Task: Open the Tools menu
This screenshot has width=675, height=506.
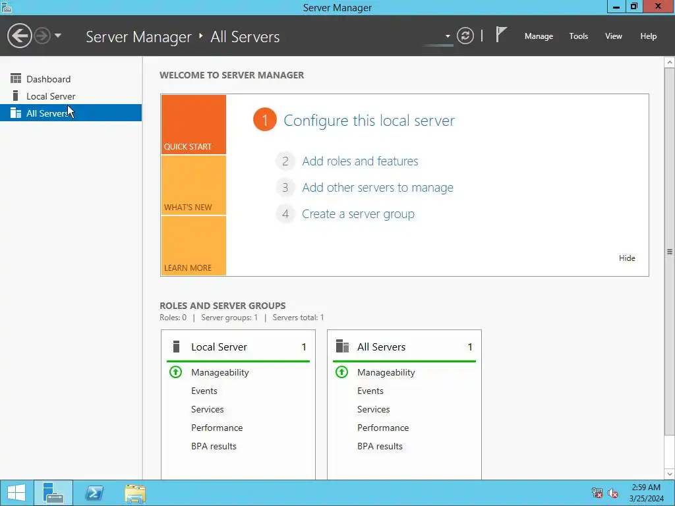Action: coord(579,36)
